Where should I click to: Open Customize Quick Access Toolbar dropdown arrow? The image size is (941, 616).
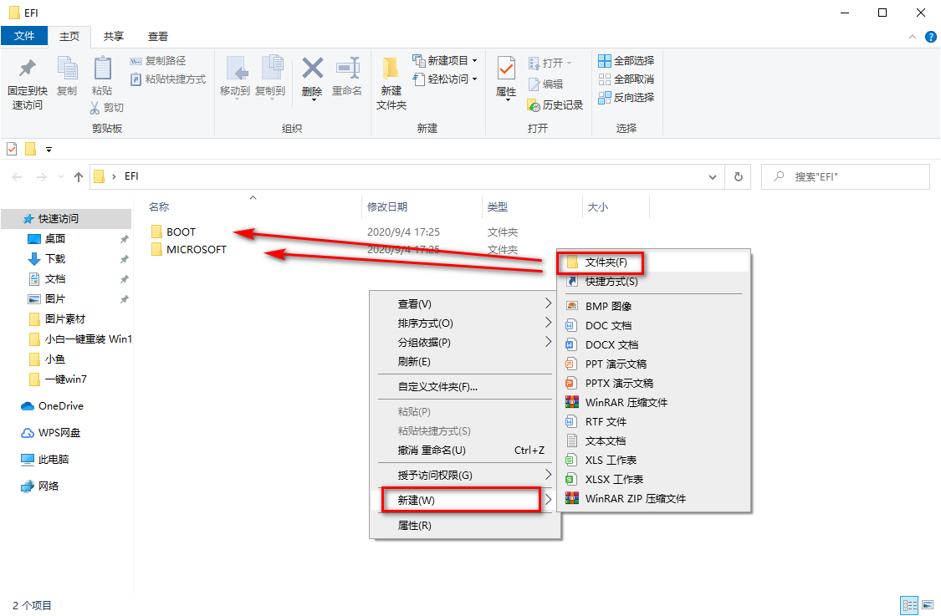click(x=49, y=150)
